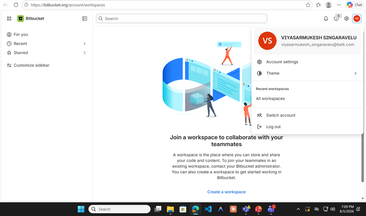Click the Starred star icon
Image resolution: width=366 pixels, height=216 pixels.
9,53
